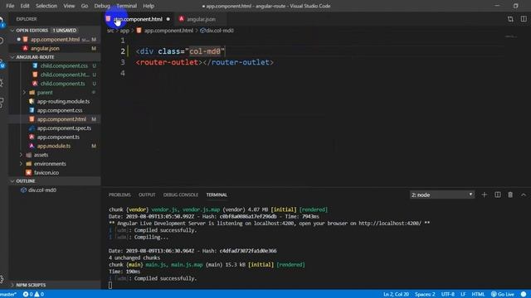Switch to the Problems panel tab
This screenshot has width=531, height=298.
tap(119, 195)
